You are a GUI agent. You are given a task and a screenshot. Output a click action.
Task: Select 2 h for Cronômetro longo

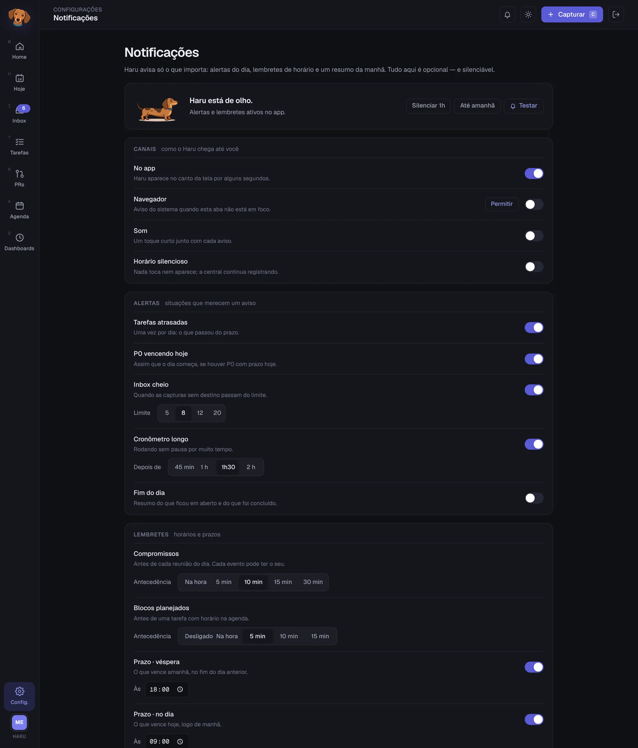click(251, 467)
